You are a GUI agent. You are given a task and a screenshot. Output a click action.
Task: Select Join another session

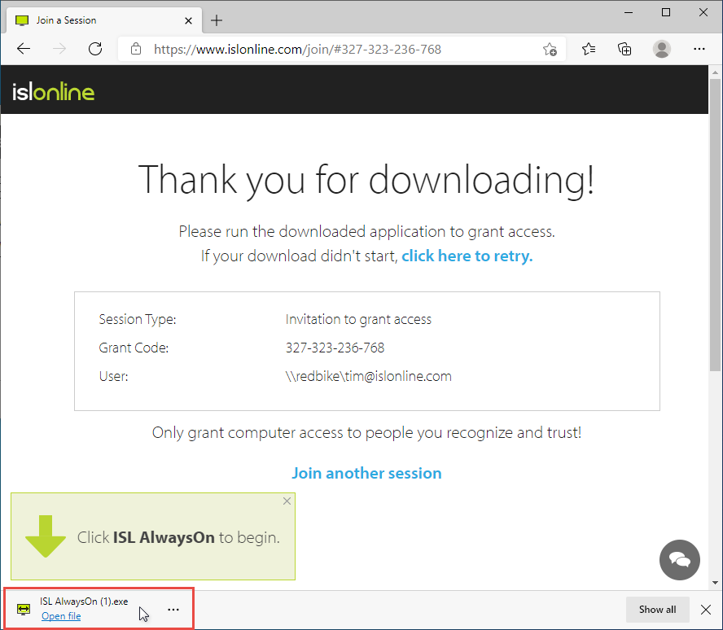(366, 473)
